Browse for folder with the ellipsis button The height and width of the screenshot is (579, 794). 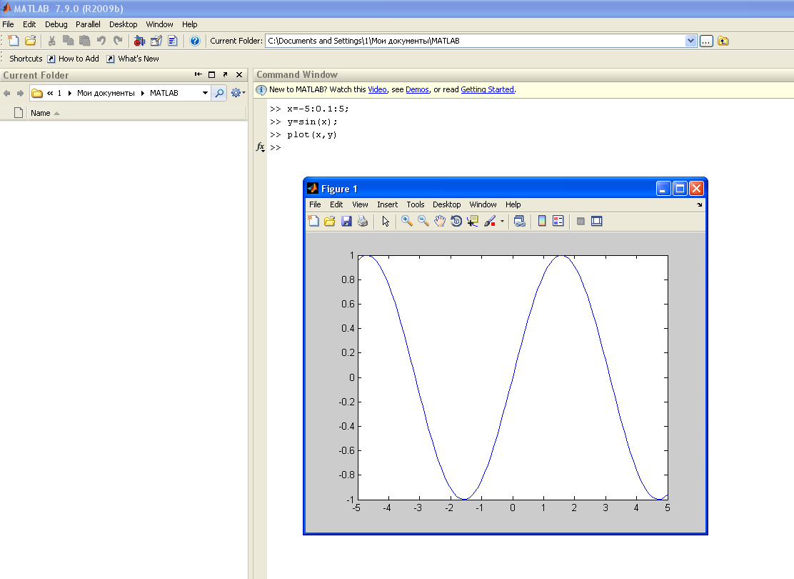[x=706, y=41]
